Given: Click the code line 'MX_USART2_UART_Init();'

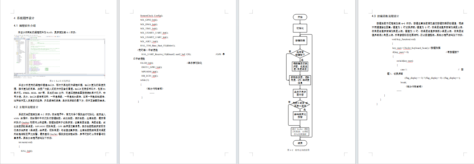Looking at the screenshot, I should pos(154,37).
